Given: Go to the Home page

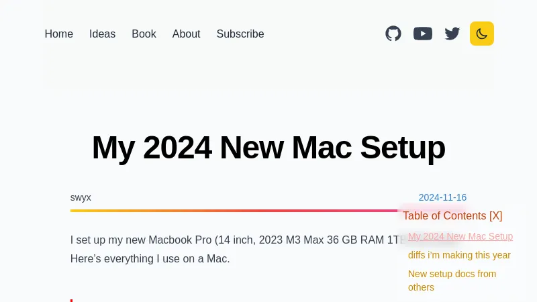Looking at the screenshot, I should tap(59, 34).
